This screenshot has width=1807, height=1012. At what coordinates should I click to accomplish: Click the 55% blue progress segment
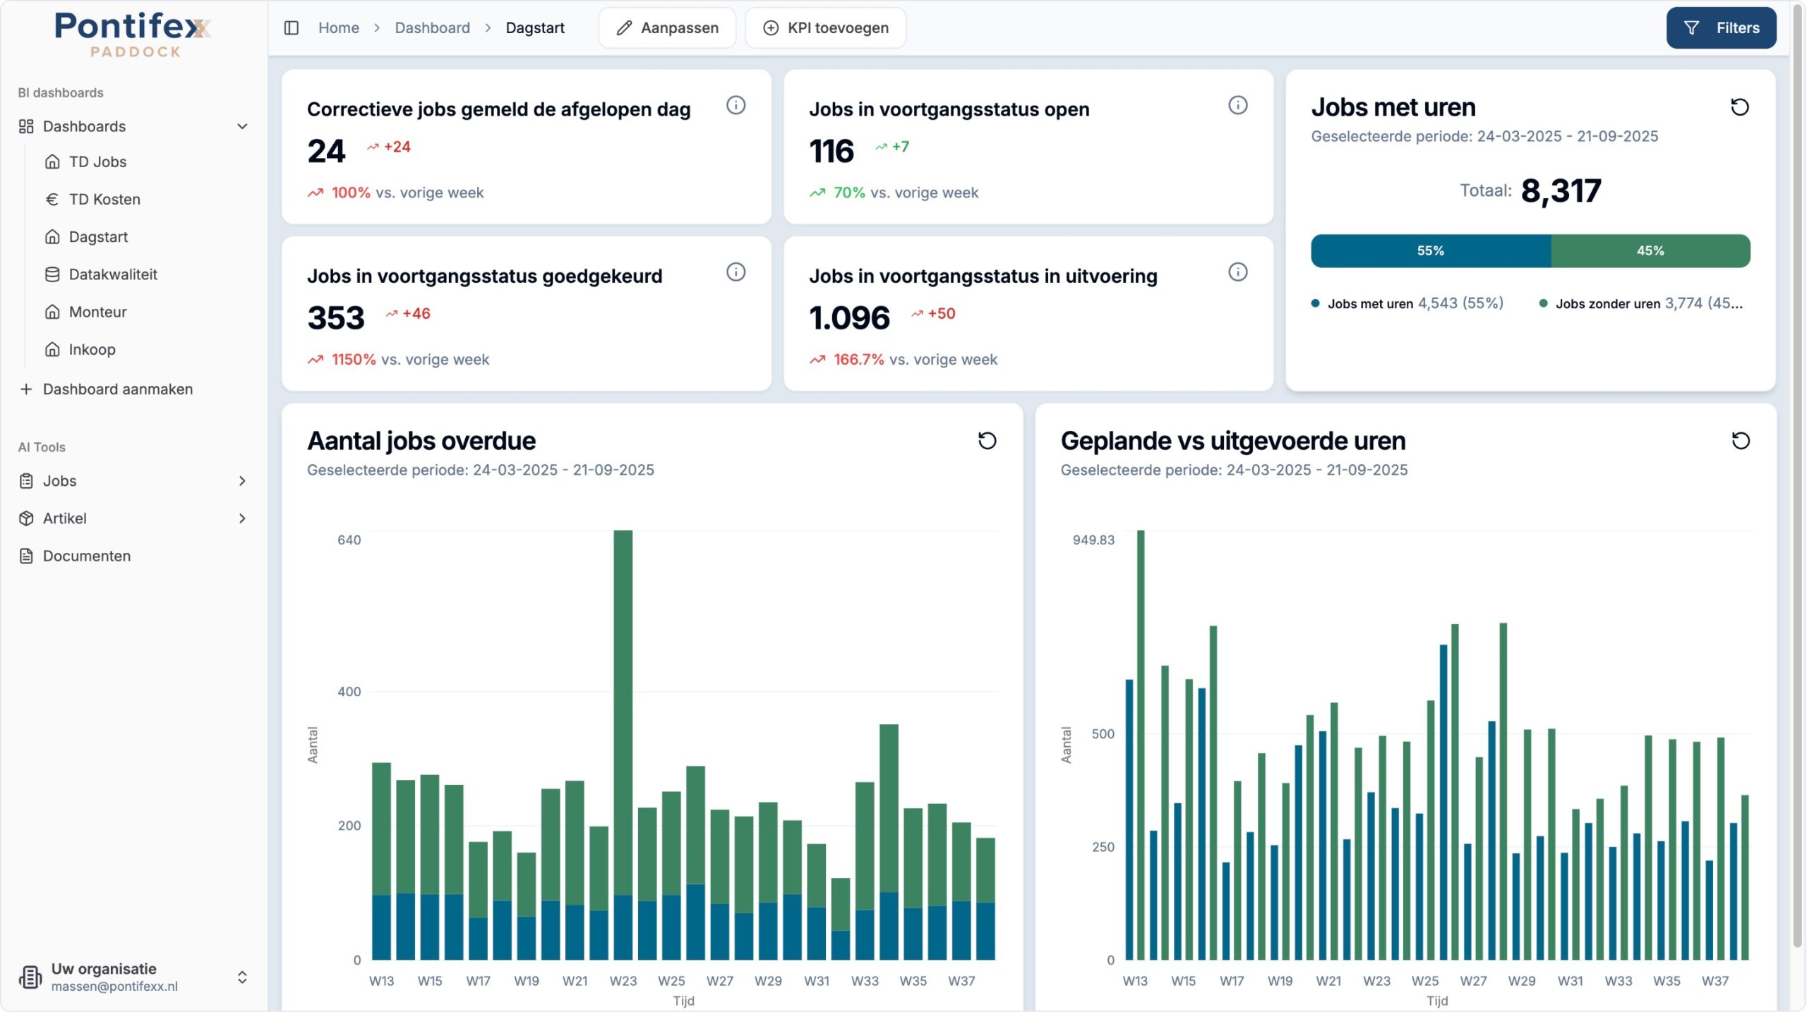[1431, 251]
